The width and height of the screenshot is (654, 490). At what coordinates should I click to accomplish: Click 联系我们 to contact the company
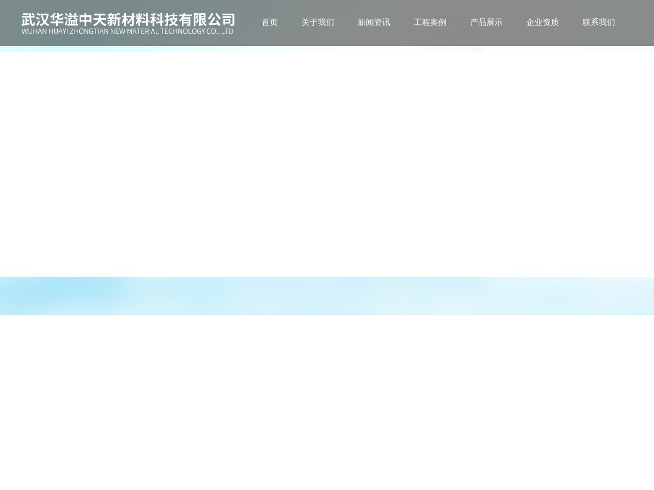coord(598,22)
